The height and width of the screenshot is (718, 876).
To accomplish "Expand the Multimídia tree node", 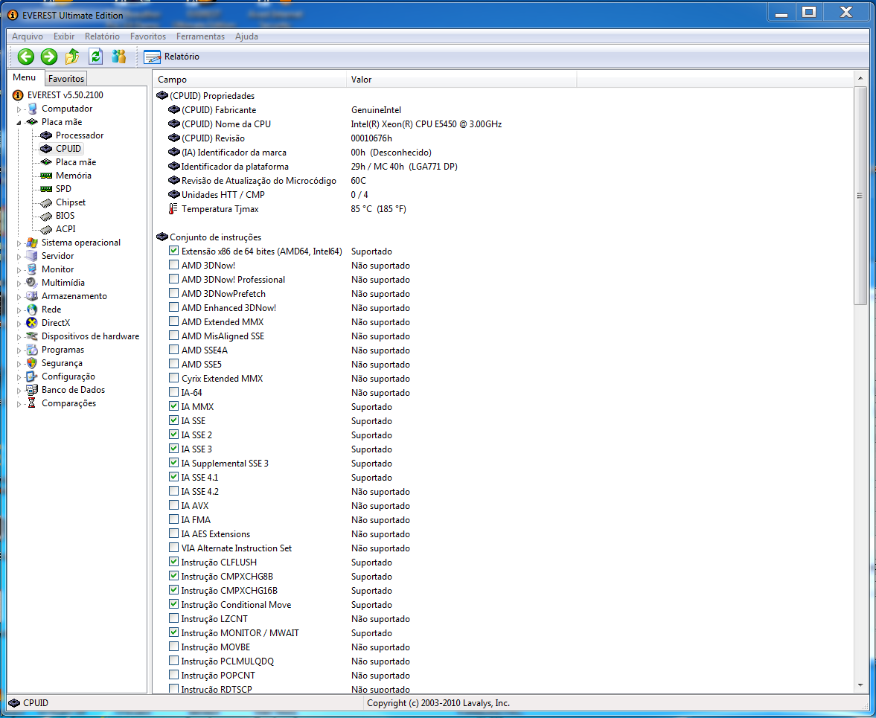I will coord(19,283).
